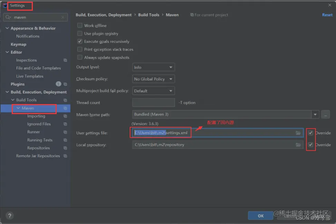
Task: Click the Maven home path browse button
Action: point(326,114)
